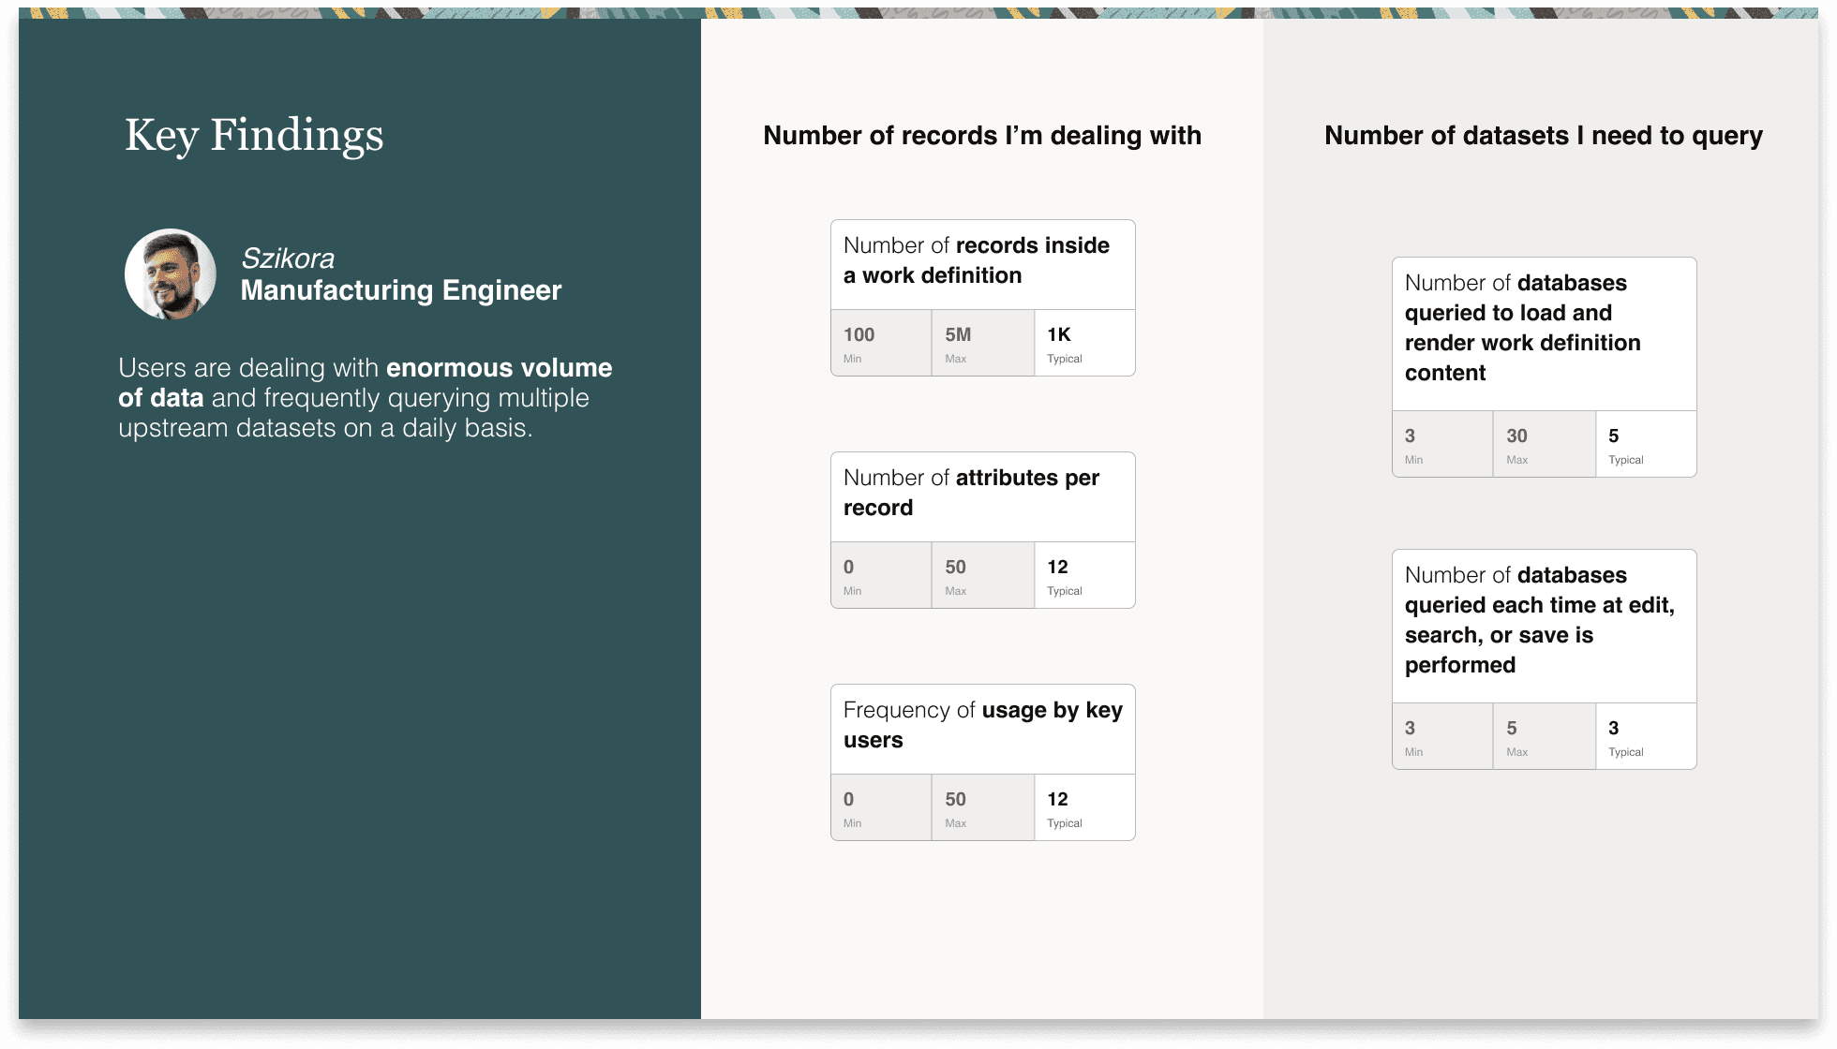Select 'Number of records I'm dealing with' heading
1837x1049 pixels.
[x=981, y=136]
